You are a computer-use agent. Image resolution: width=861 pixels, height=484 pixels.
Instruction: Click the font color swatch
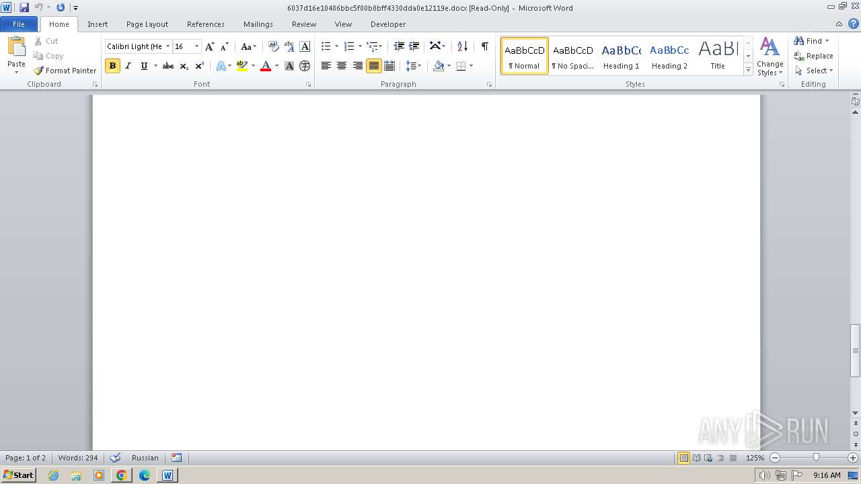coord(266,66)
